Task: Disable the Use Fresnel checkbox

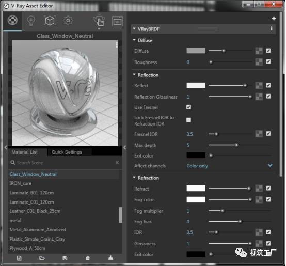Action: 188,107
